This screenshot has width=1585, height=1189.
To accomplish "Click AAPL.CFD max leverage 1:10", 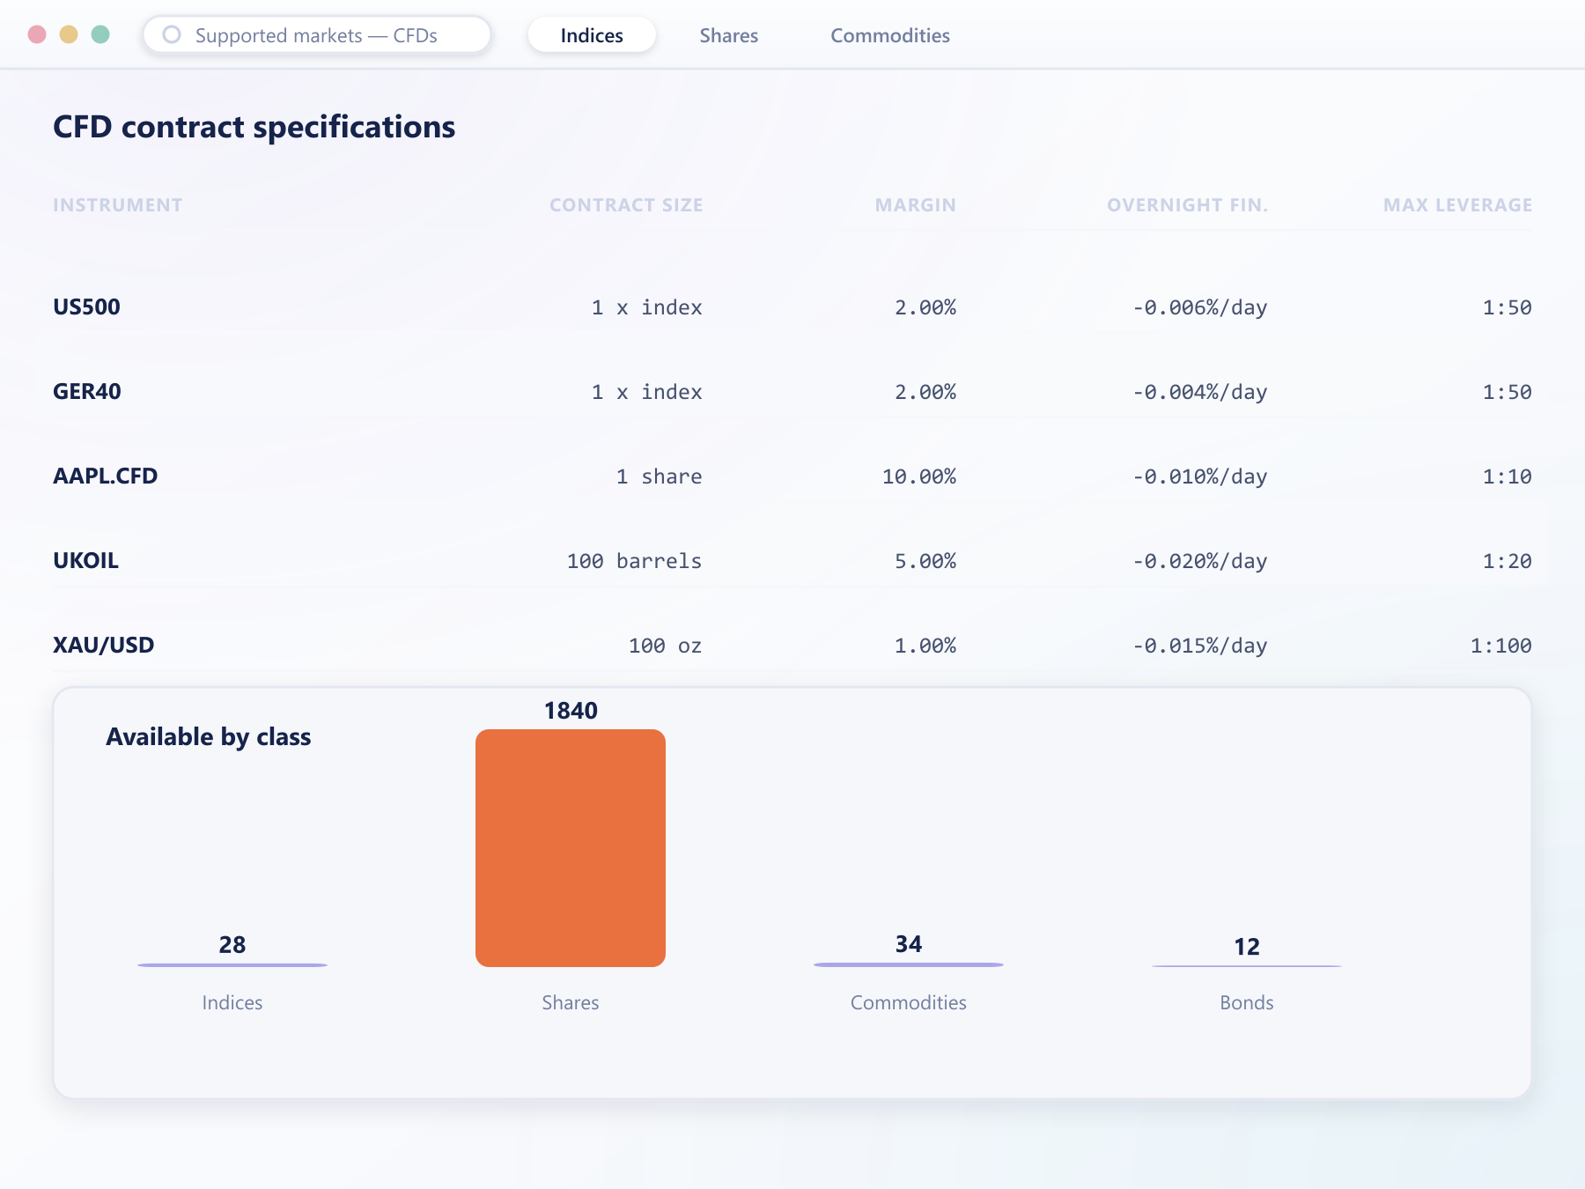I will (1508, 476).
